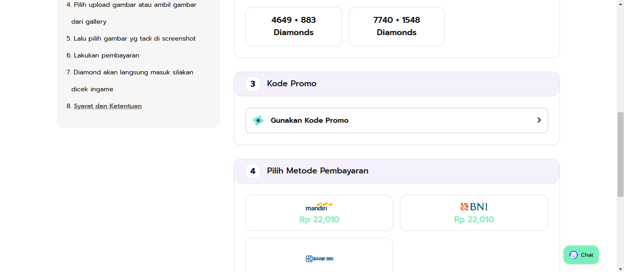Choose BNI payment for Rp 22,010
This screenshot has width=624, height=272.
pyautogui.click(x=474, y=213)
